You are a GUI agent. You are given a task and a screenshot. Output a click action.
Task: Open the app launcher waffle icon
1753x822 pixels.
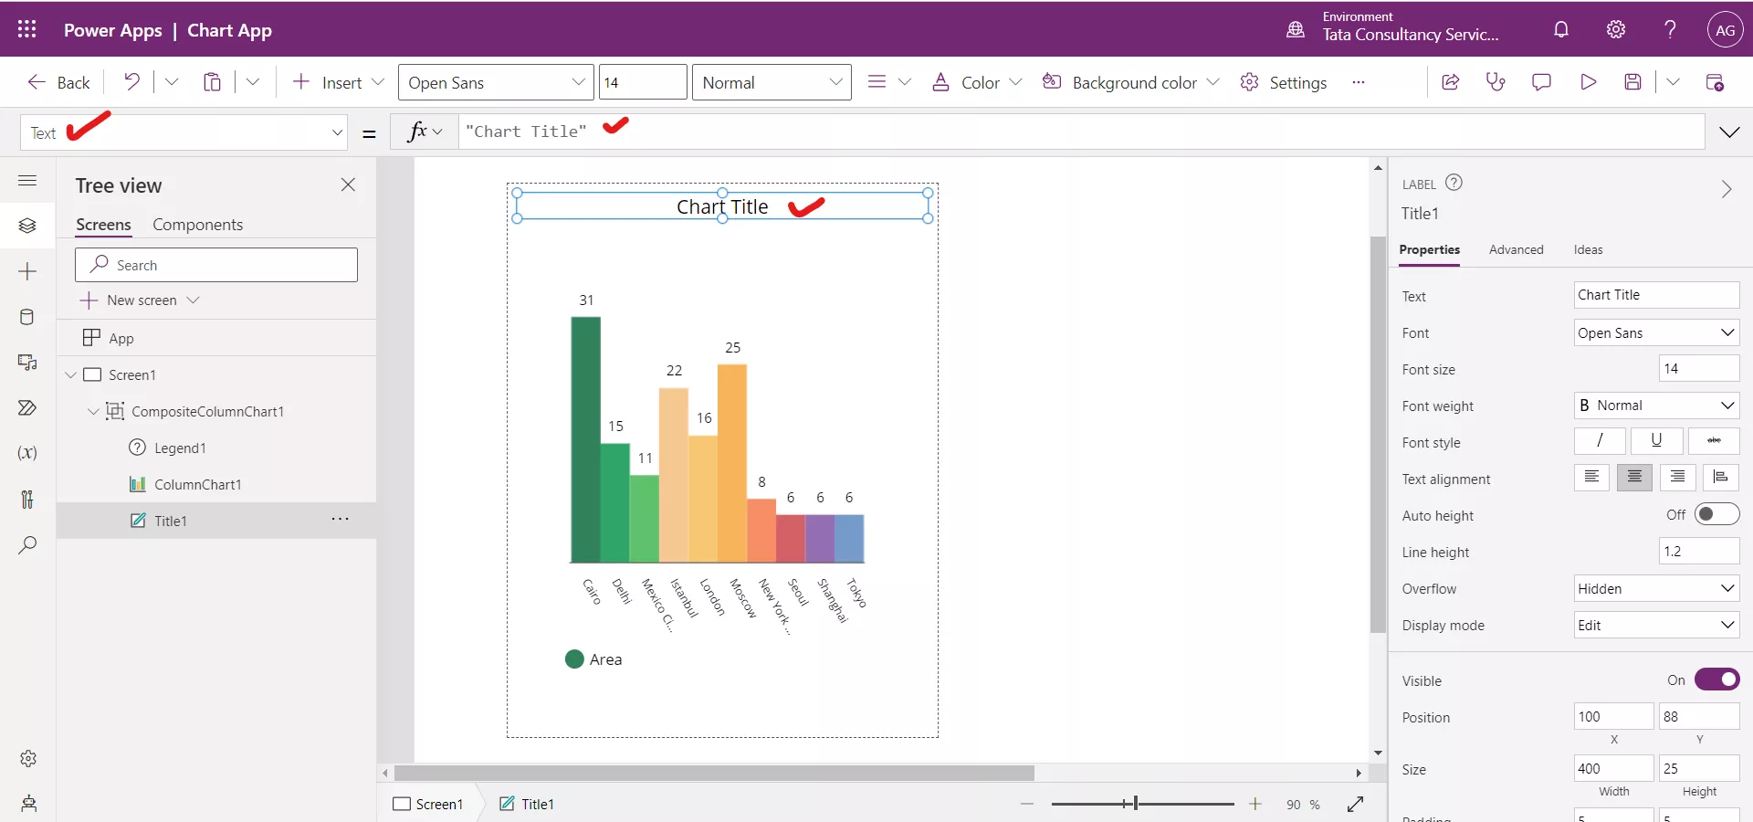[x=26, y=29]
